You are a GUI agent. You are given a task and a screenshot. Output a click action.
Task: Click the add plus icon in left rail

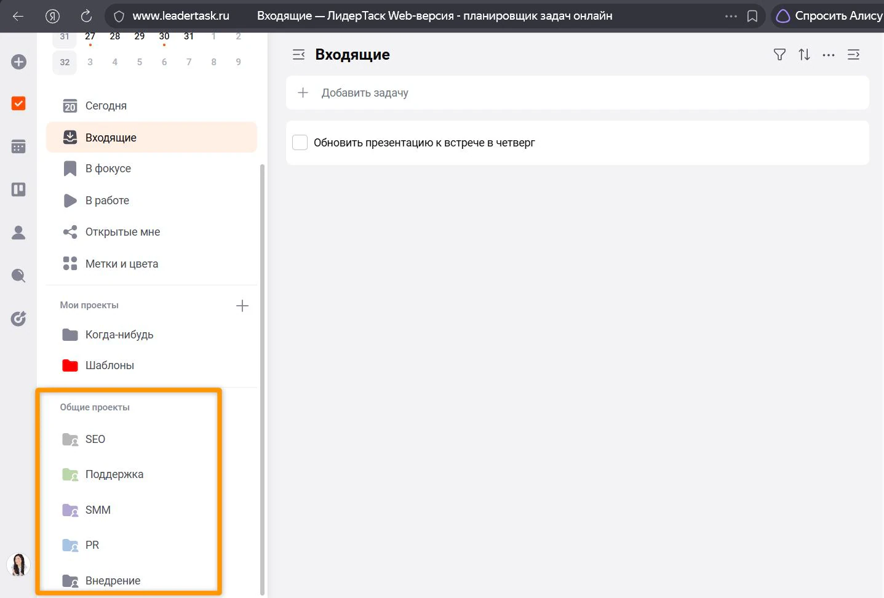18,62
